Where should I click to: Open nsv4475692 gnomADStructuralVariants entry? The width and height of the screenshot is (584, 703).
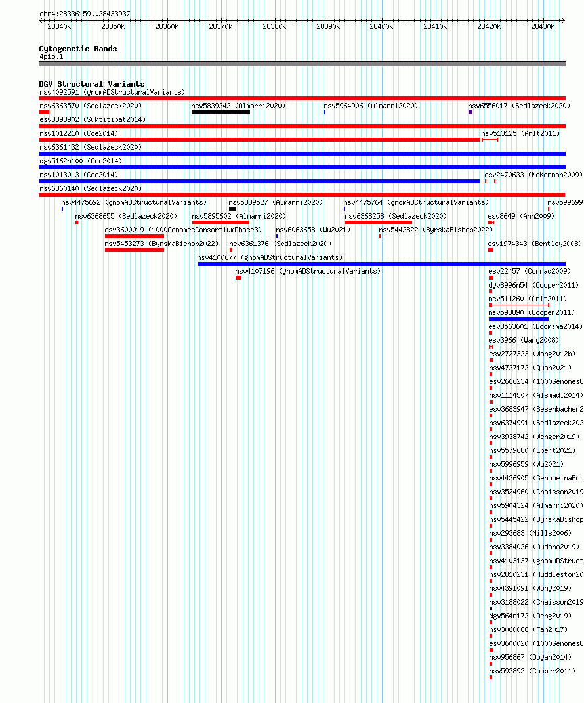pyautogui.click(x=134, y=203)
